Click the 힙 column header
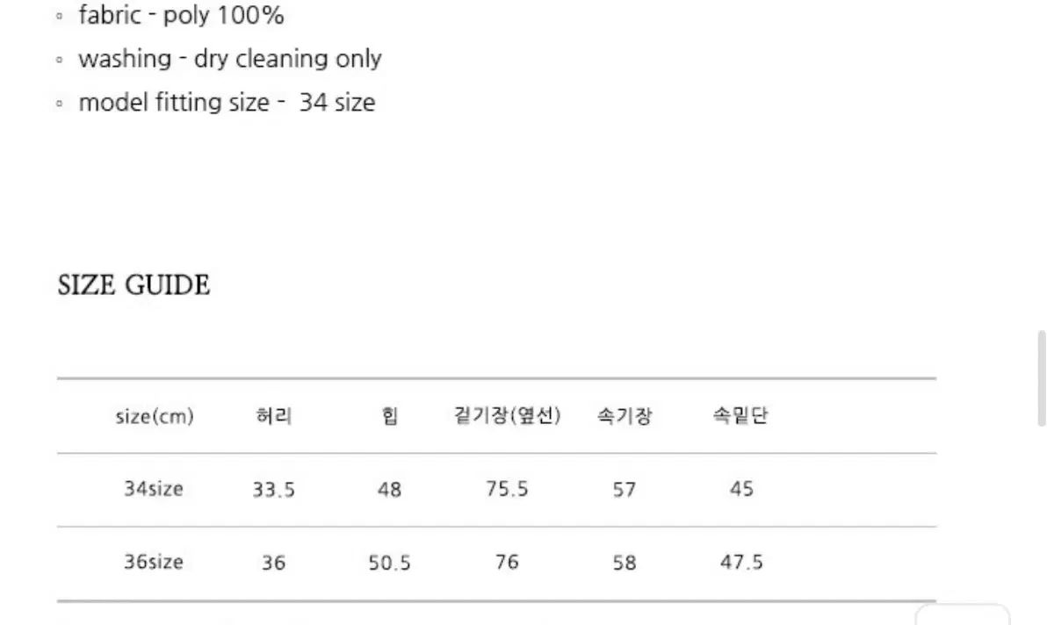Screen dimensions: 1054x625 pyautogui.click(x=390, y=416)
